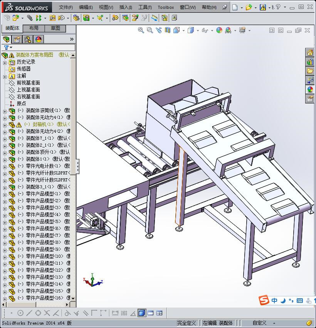Expand the 零件光电计数<1> node
Viewport: 316px width, 328px height.
(x=5, y=167)
